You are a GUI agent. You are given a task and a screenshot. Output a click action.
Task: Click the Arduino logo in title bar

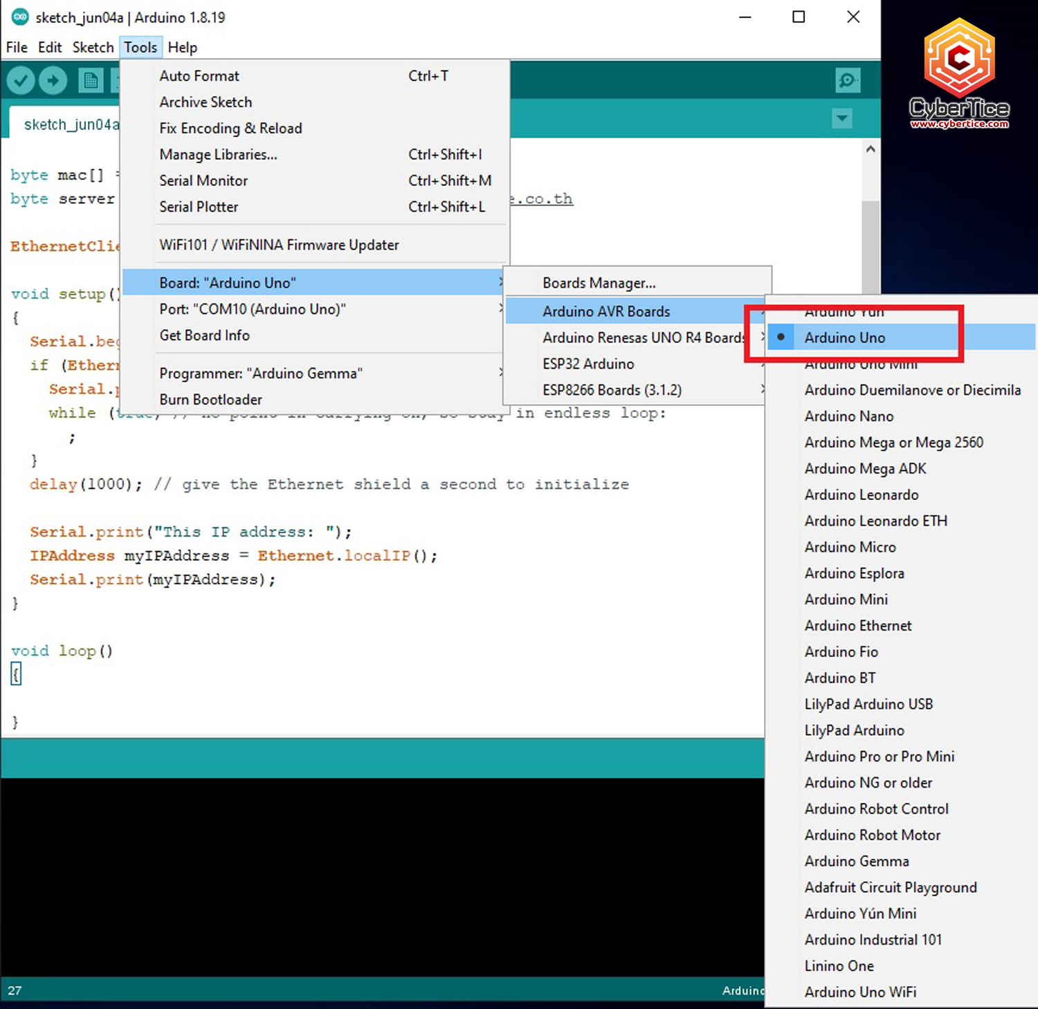pyautogui.click(x=19, y=17)
